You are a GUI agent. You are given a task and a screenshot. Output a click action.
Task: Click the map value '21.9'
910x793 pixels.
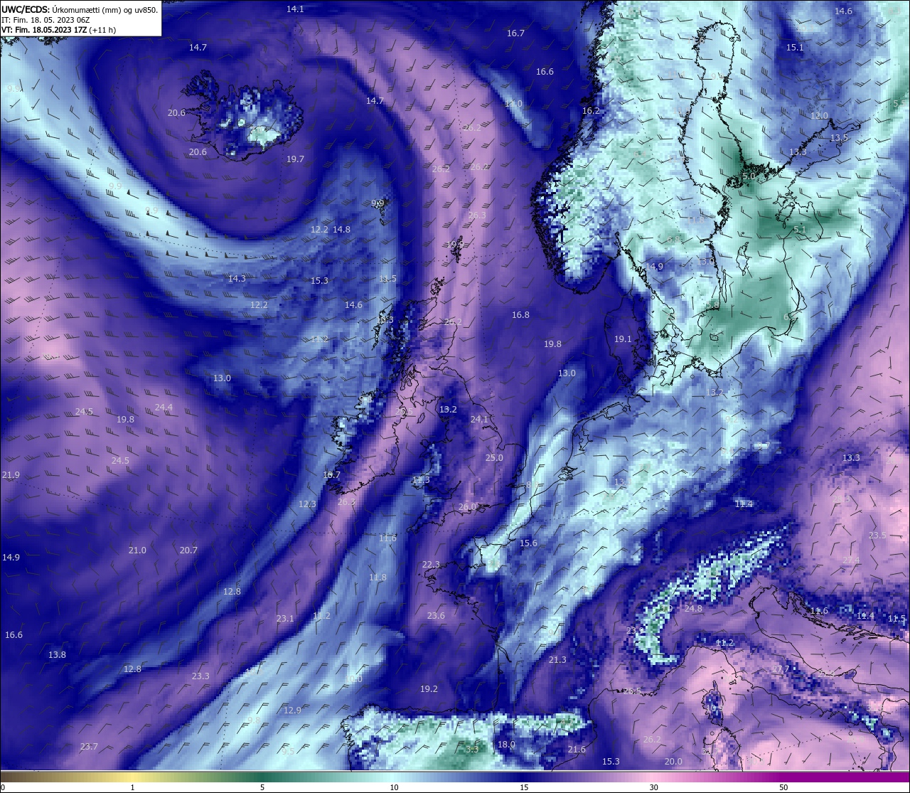11,475
